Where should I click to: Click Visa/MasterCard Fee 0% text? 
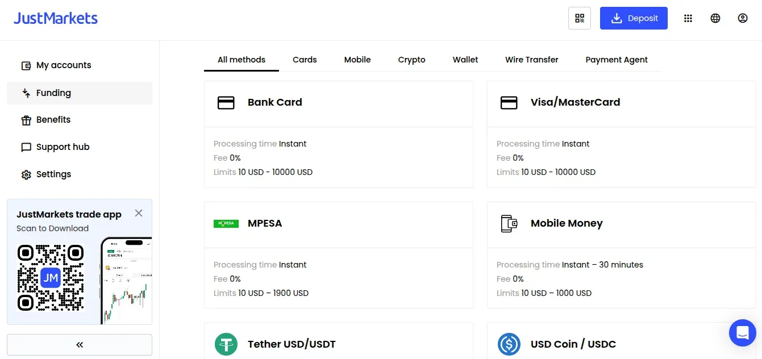pyautogui.click(x=510, y=158)
